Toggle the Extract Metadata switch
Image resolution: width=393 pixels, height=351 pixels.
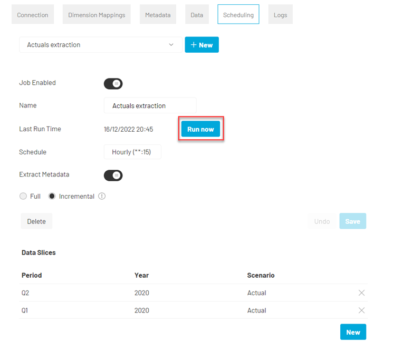[113, 175]
